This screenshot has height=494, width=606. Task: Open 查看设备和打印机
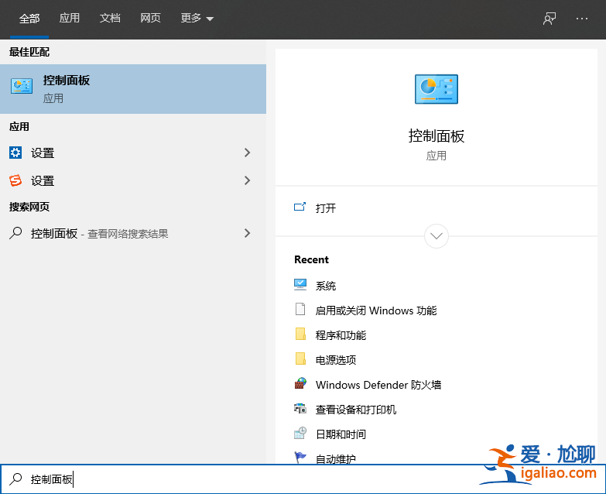[355, 410]
